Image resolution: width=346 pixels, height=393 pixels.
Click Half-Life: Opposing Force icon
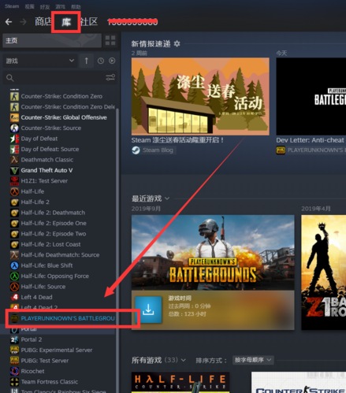click(x=14, y=276)
